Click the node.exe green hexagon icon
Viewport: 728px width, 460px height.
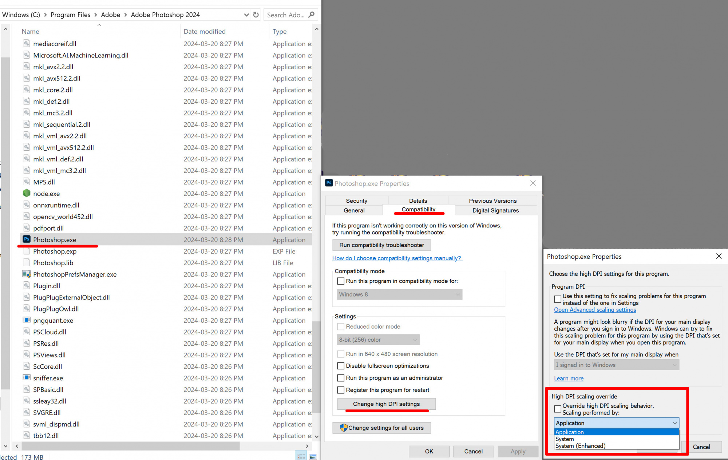tap(27, 193)
